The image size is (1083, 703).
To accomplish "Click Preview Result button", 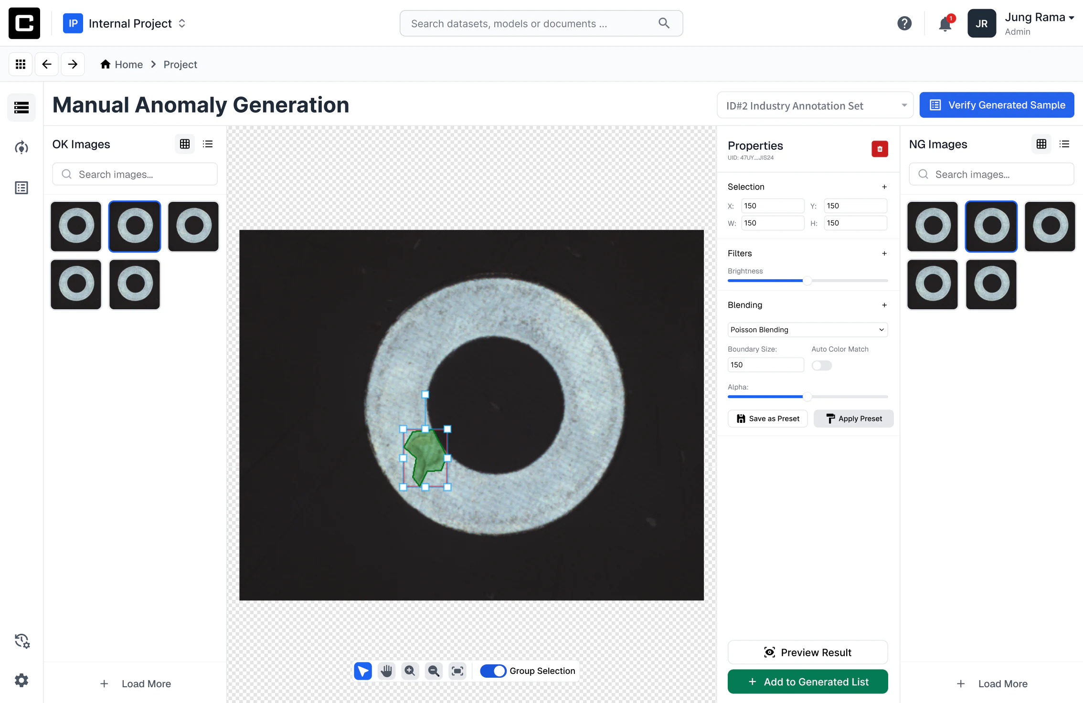I will point(807,652).
